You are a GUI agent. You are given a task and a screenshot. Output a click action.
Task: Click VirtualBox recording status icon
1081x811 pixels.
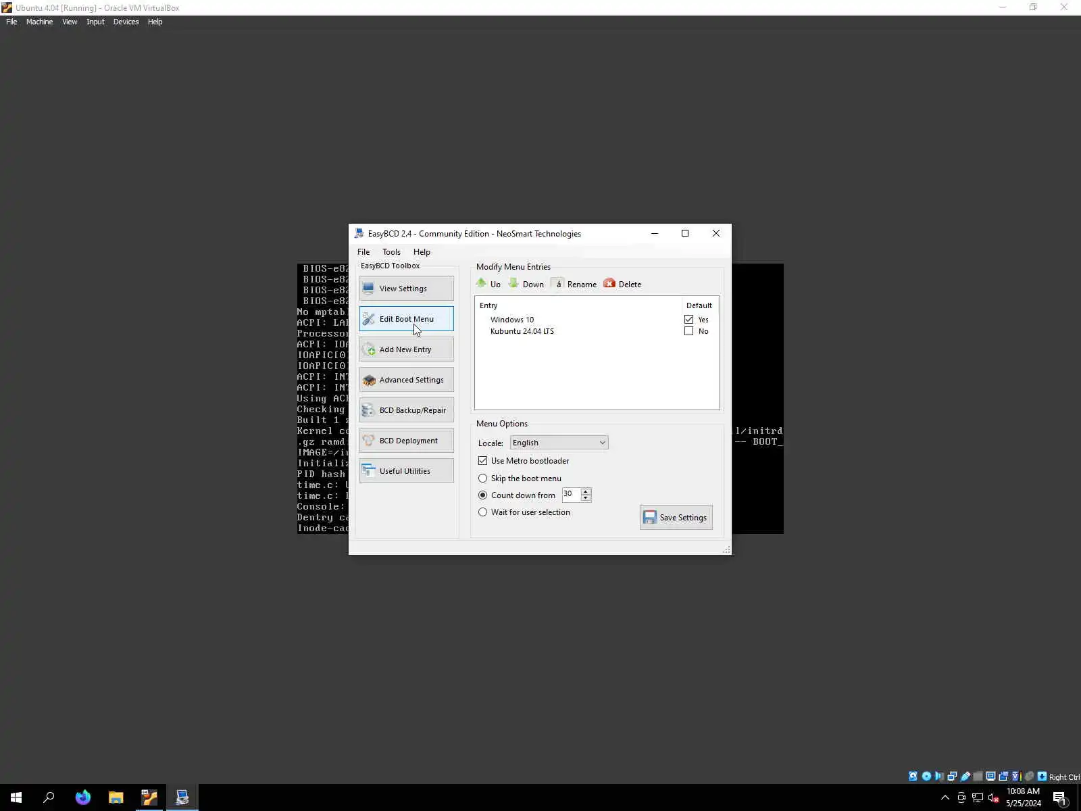(1003, 777)
